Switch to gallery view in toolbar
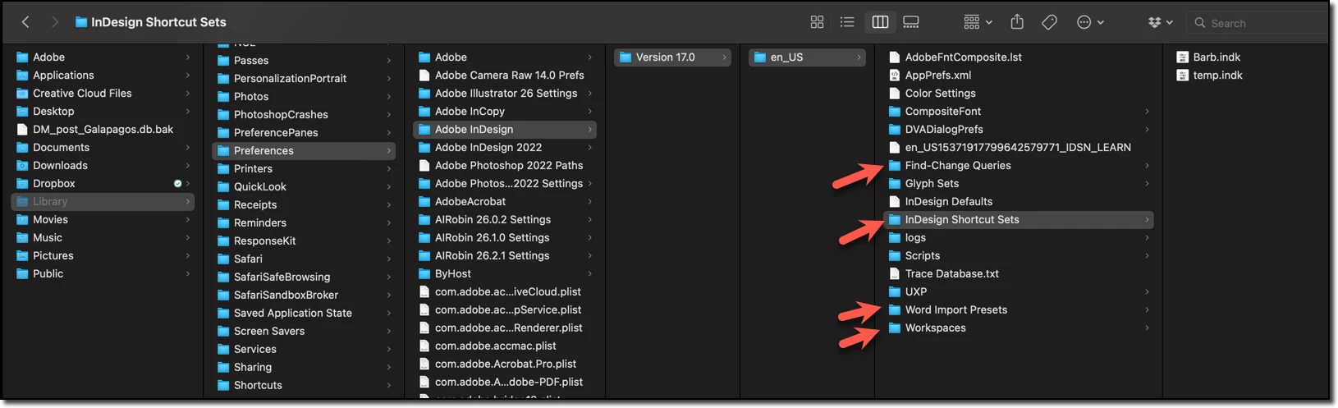 (x=911, y=22)
